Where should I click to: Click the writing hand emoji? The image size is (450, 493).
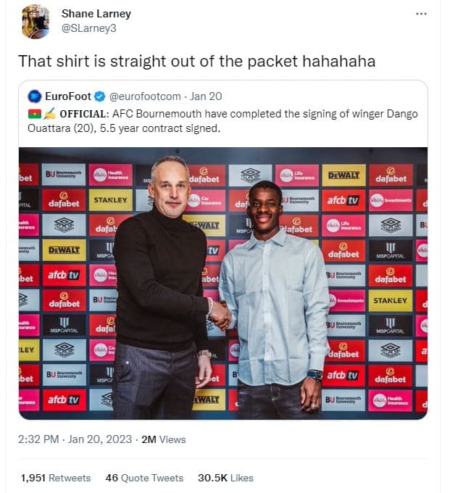(x=49, y=114)
